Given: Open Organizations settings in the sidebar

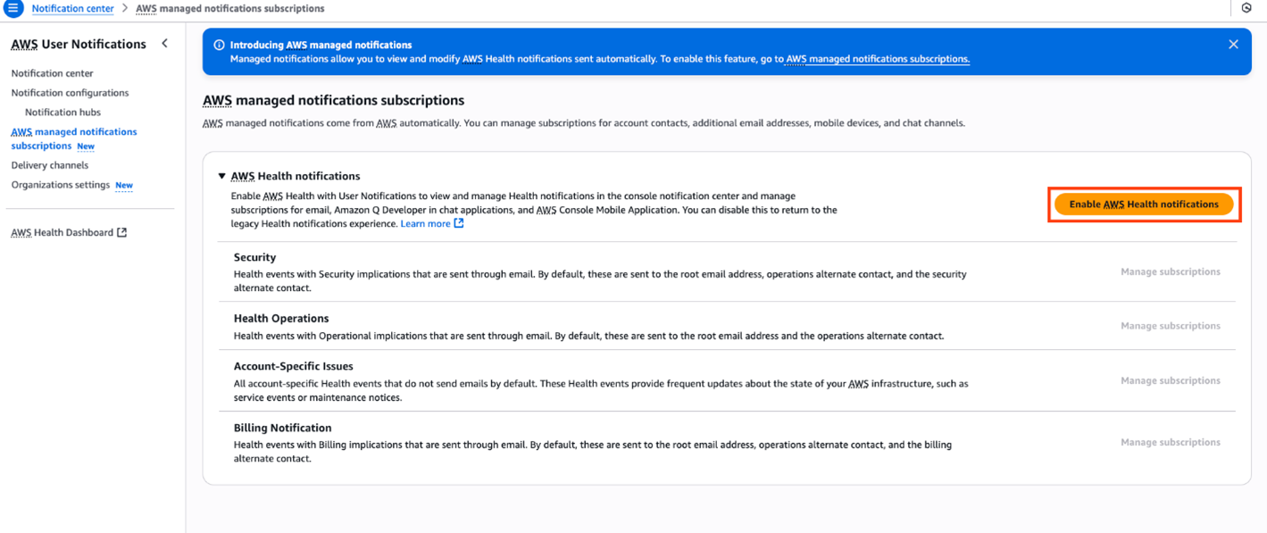Looking at the screenshot, I should click(60, 185).
